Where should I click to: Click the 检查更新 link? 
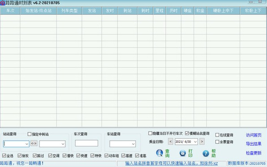pos(254,153)
